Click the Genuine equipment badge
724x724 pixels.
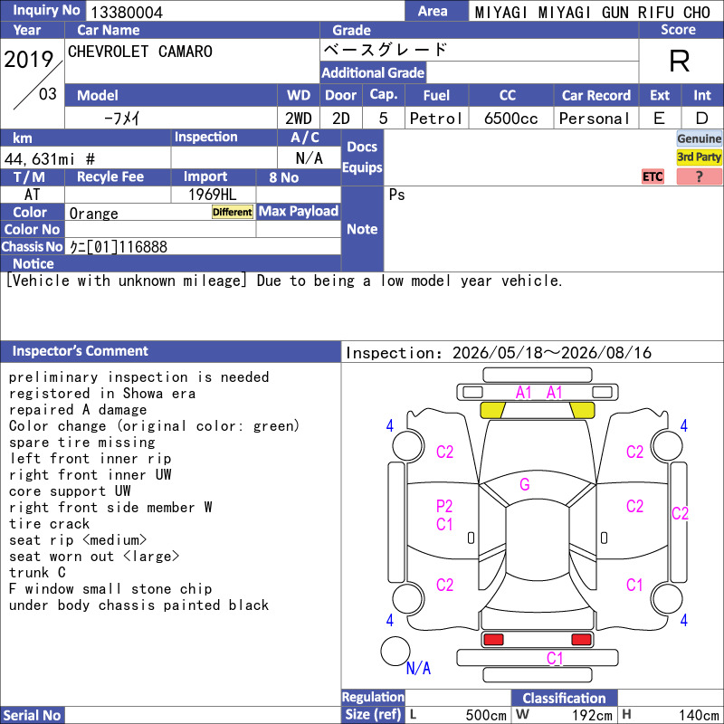[x=699, y=138]
